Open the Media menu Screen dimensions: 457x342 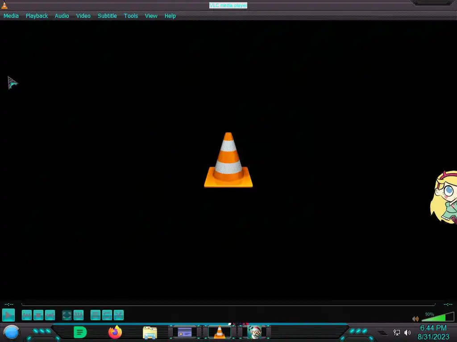coord(11,16)
